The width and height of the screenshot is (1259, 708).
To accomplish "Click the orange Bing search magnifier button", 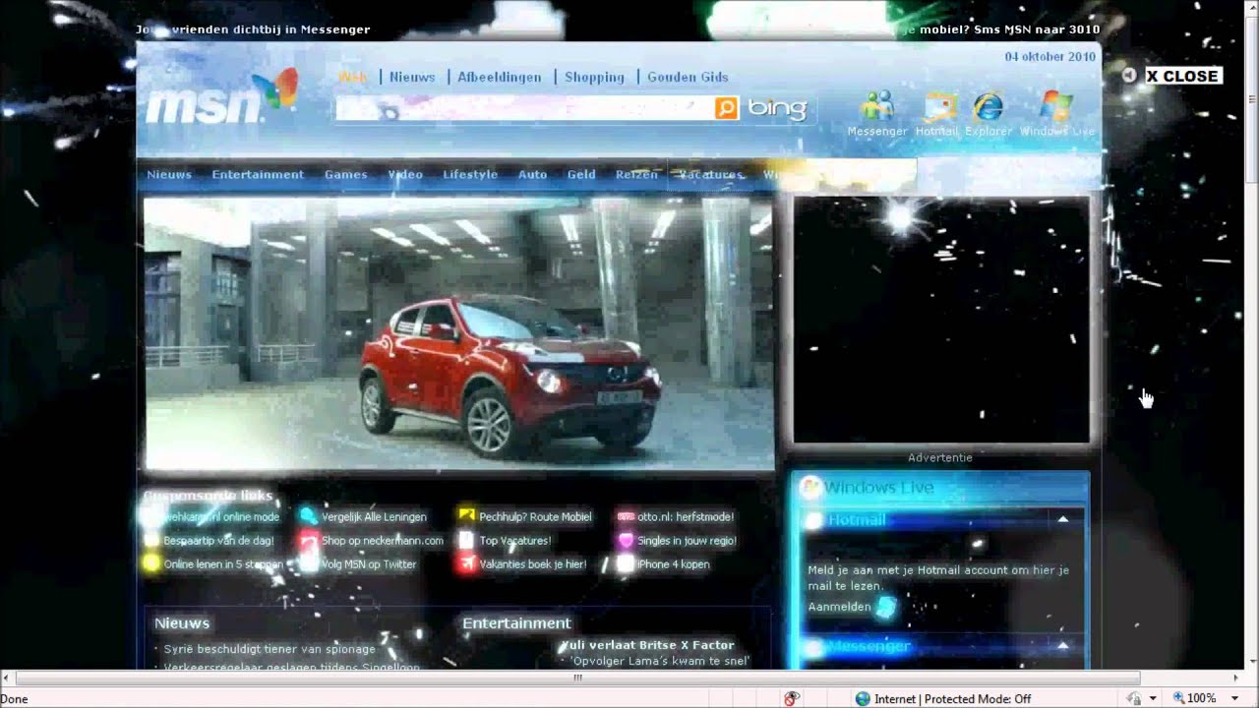I will (726, 108).
